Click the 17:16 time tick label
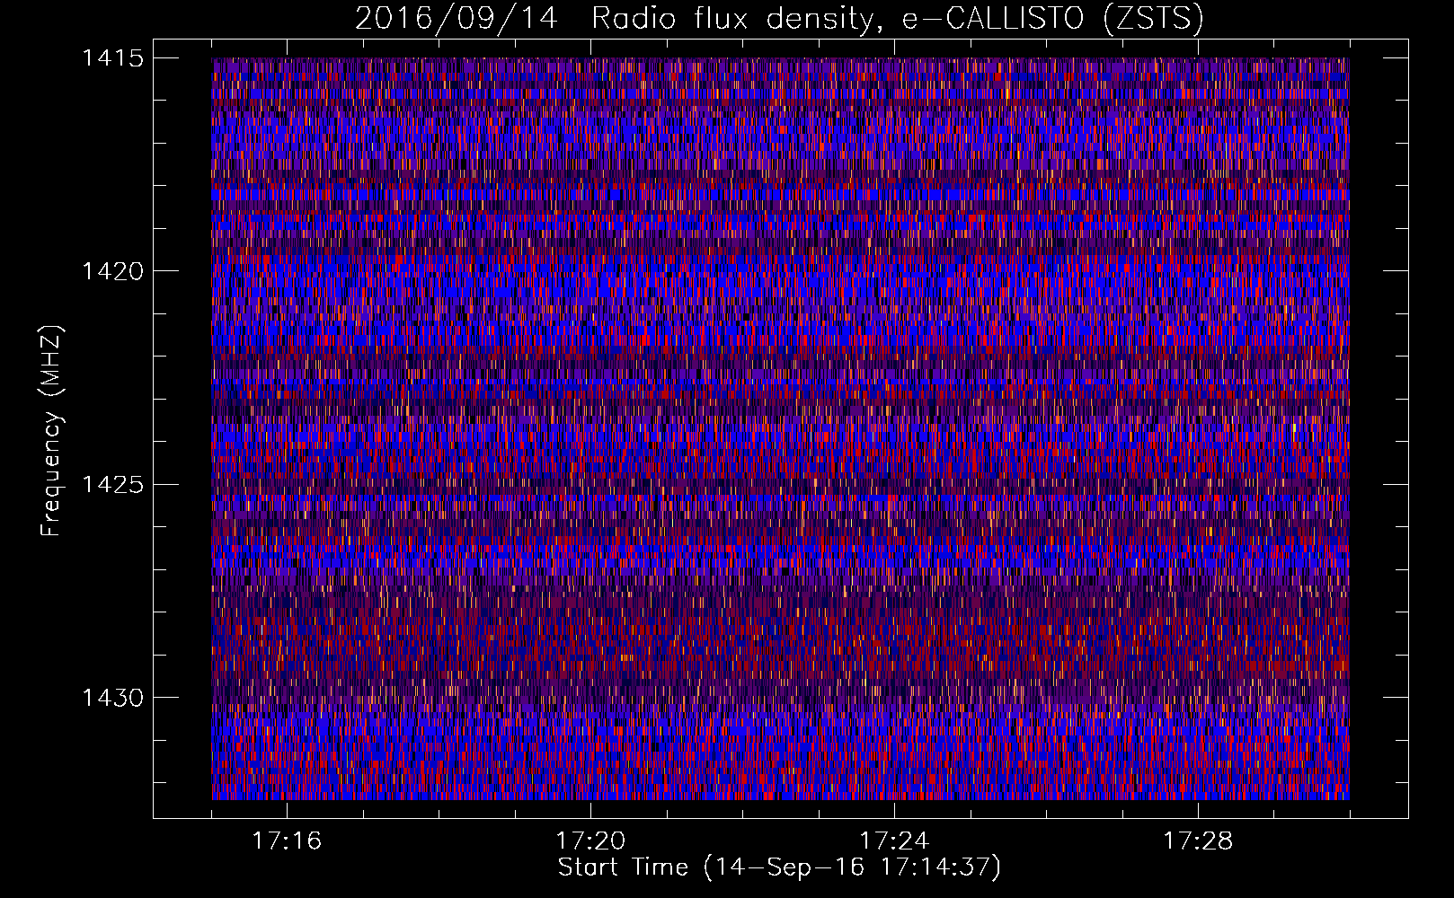Viewport: 1454px width, 898px height. (287, 841)
